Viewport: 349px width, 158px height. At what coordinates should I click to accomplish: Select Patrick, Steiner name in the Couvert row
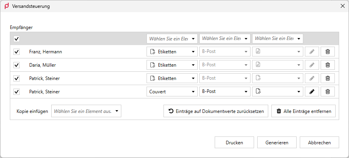tap(44, 92)
